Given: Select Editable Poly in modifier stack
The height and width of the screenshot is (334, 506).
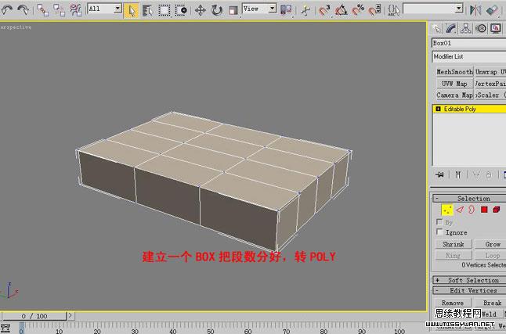Looking at the screenshot, I should (x=469, y=109).
